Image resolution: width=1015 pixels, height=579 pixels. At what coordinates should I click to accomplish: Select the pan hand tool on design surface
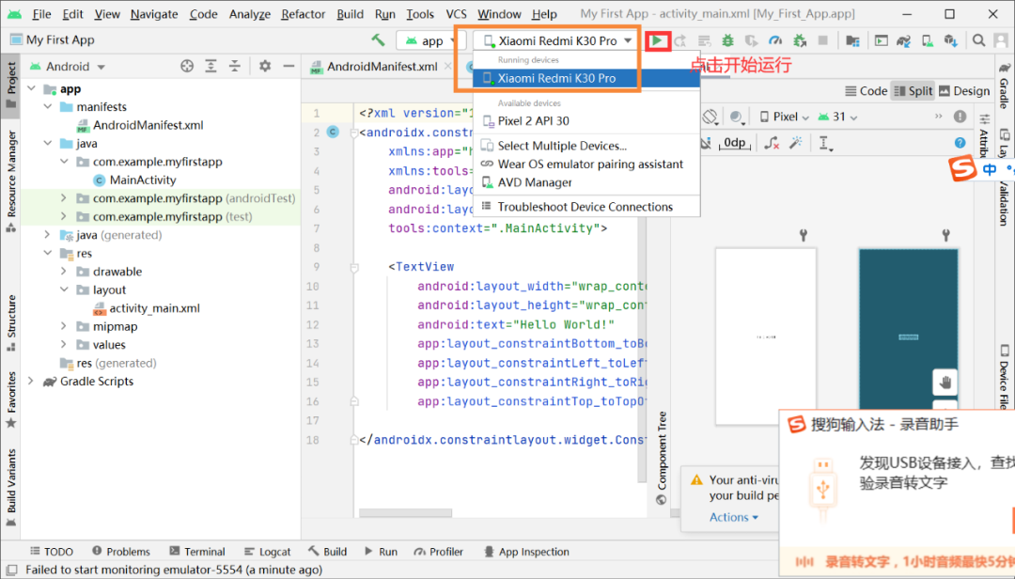point(945,383)
